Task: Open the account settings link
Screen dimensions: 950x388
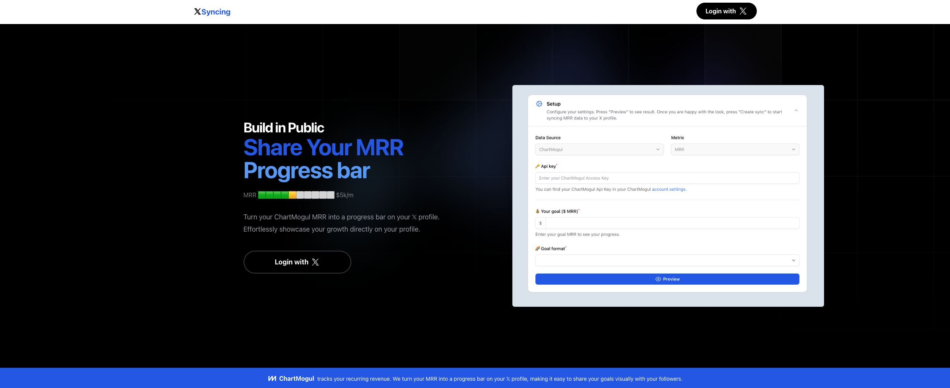Action: pyautogui.click(x=669, y=189)
